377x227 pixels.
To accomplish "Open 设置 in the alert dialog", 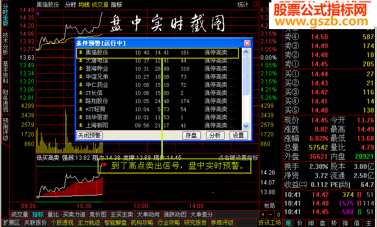I will pos(238,135).
